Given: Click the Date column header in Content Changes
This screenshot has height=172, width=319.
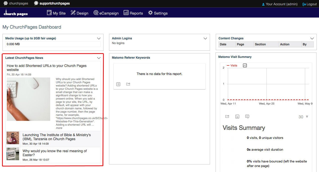Looking at the screenshot, I should [227, 44].
